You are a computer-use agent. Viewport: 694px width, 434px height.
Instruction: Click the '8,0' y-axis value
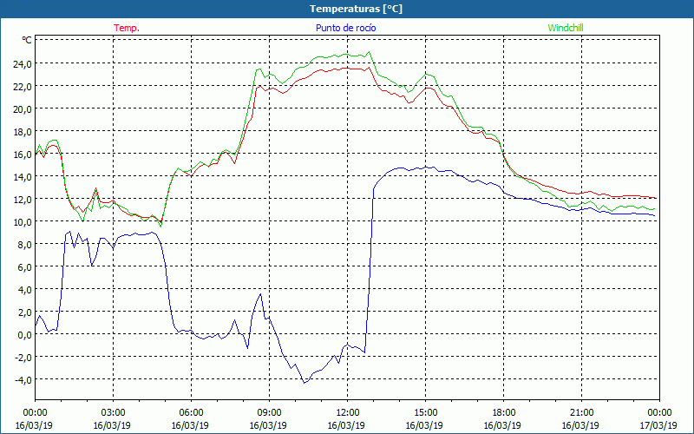25,245
